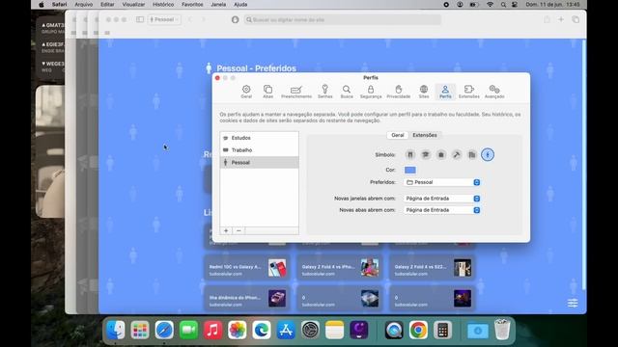
Task: Switch to the Geral segment in profile details
Action: [x=397, y=135]
